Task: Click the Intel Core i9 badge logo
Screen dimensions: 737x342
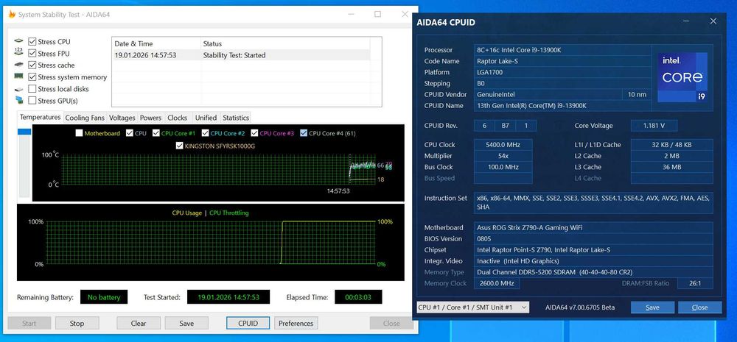Action: [x=682, y=77]
